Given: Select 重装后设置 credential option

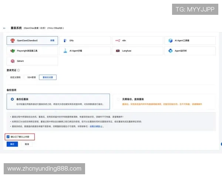Looking at the screenshot, I should click(48, 78).
